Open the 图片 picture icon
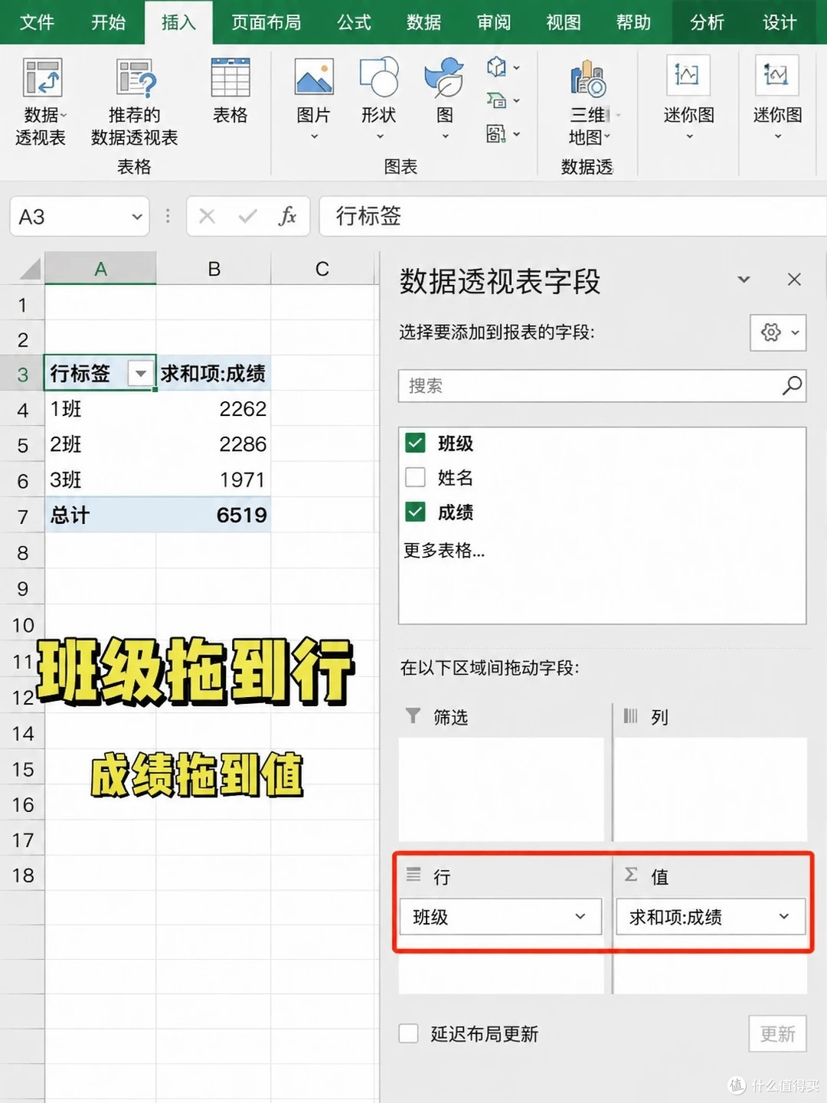 (314, 78)
